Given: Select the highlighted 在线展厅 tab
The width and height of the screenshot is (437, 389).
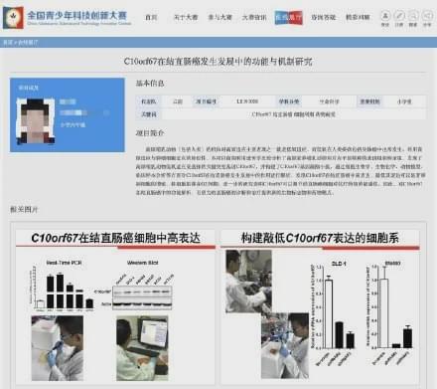Looking at the screenshot, I should click(288, 18).
